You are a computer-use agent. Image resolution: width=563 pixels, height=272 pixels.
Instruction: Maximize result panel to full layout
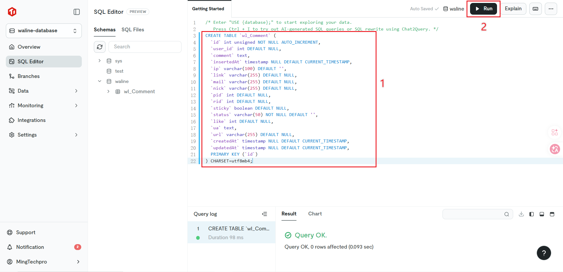coord(552,214)
